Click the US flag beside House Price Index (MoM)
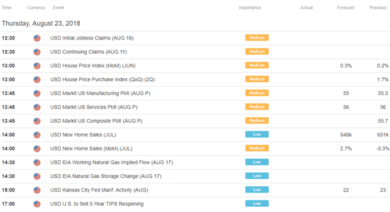Screen dimensions: 390x212 (37, 66)
